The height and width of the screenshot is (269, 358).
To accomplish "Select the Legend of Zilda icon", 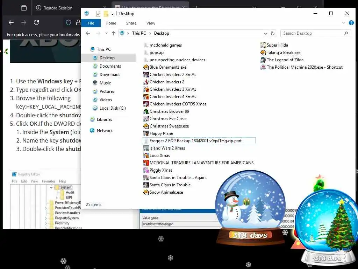I will [263, 60].
